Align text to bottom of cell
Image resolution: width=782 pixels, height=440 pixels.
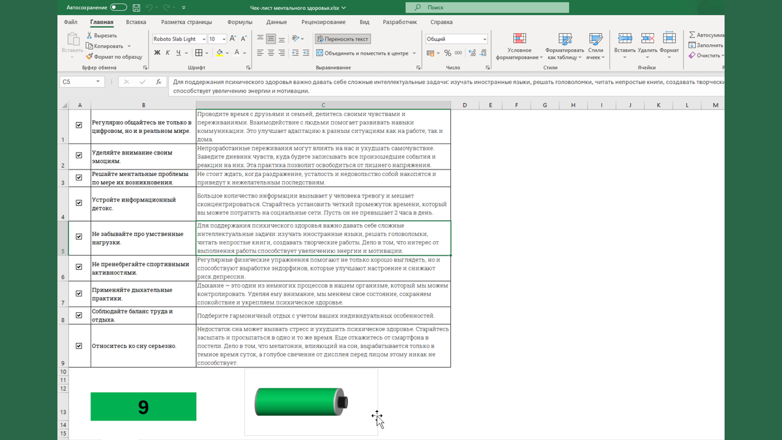[282, 38]
